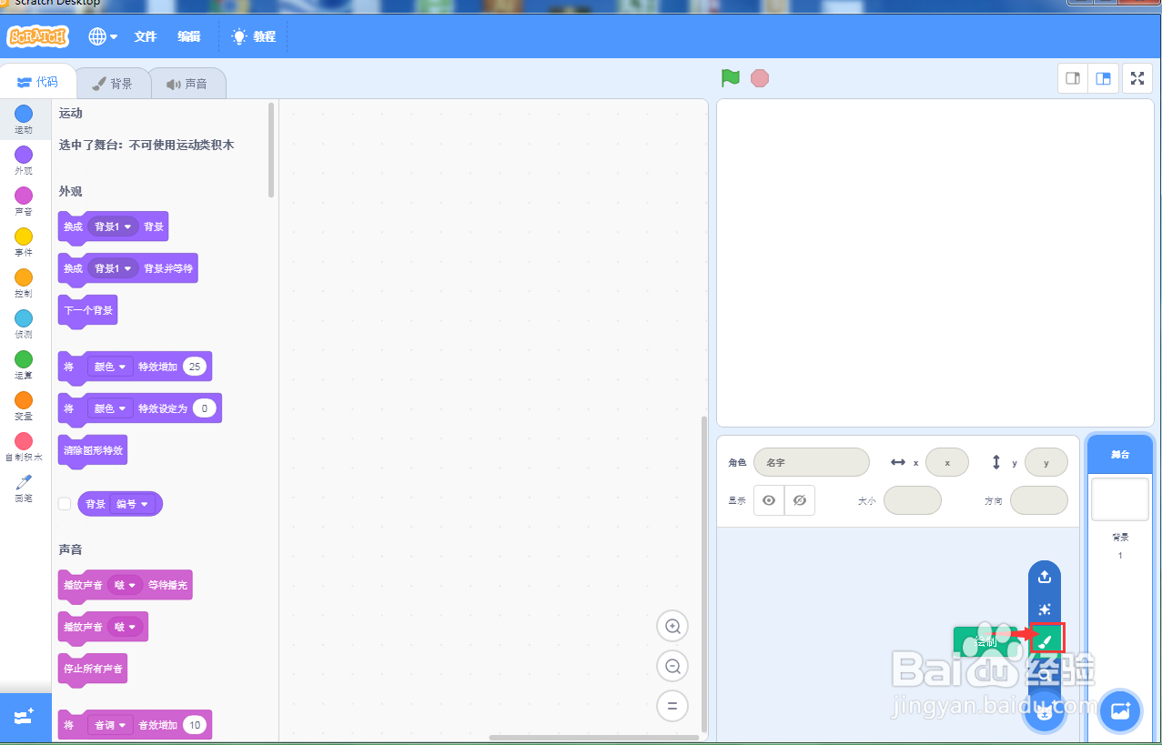Click the 名字 sprite name input field

pos(811,462)
